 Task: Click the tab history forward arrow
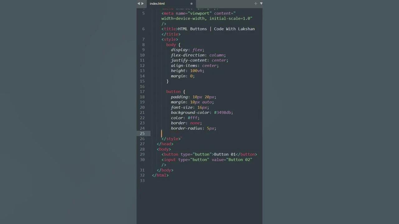[143, 3]
